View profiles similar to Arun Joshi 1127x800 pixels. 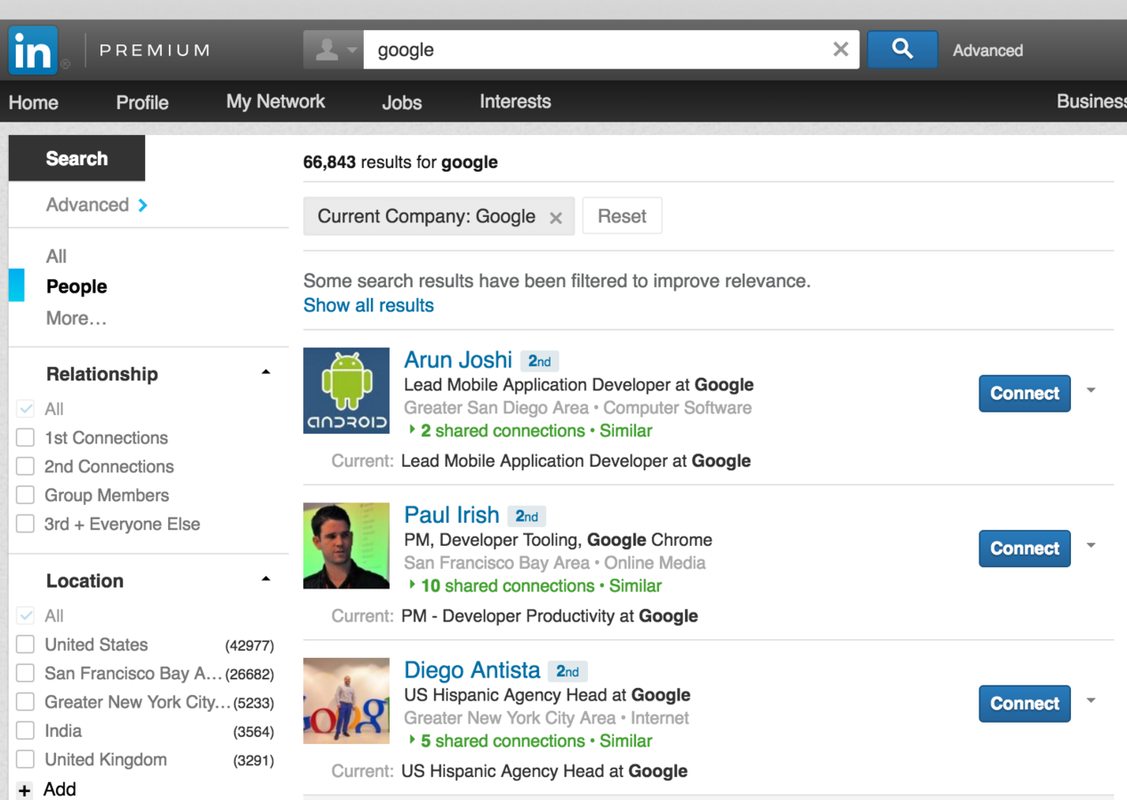click(x=626, y=430)
